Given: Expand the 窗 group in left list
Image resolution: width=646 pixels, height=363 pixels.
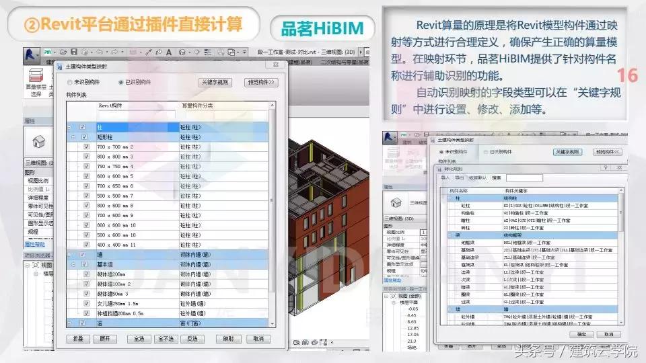Looking at the screenshot, I should [69, 323].
